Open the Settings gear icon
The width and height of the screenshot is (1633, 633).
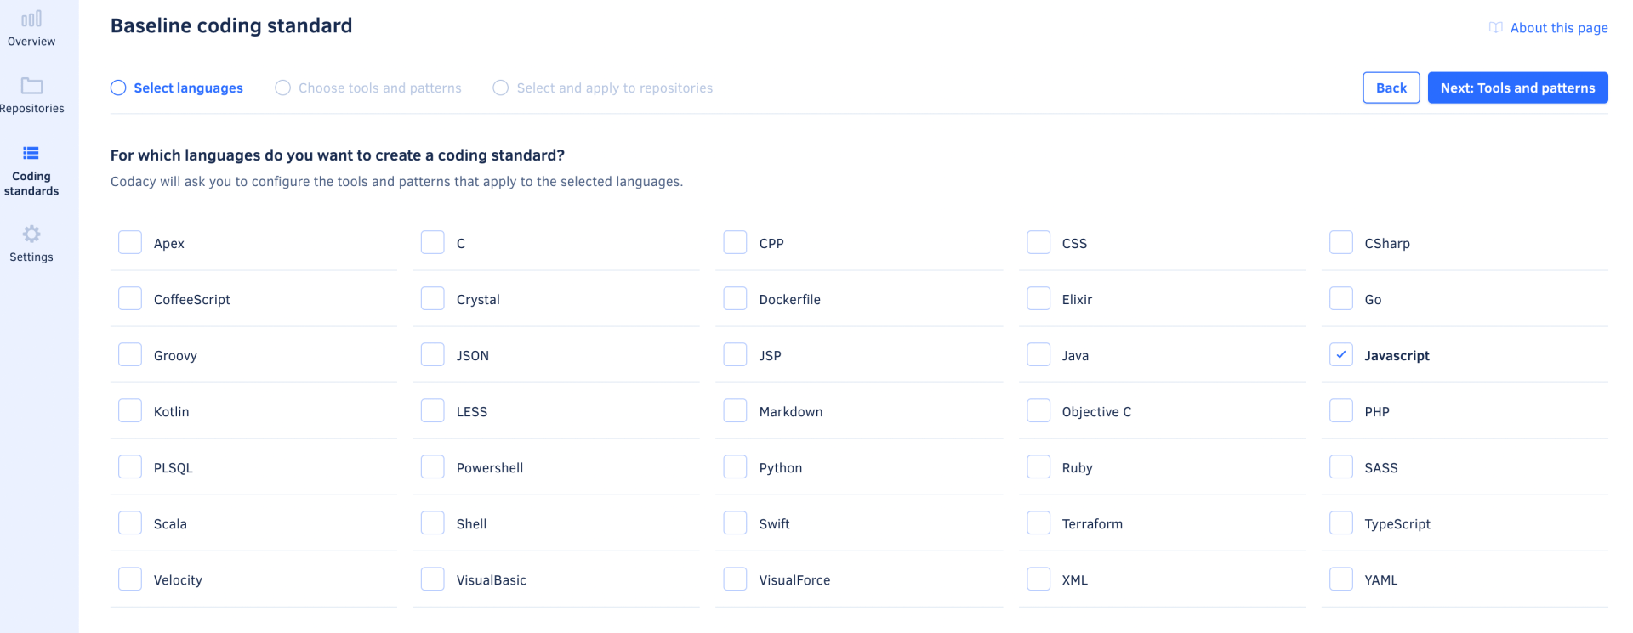(x=31, y=235)
